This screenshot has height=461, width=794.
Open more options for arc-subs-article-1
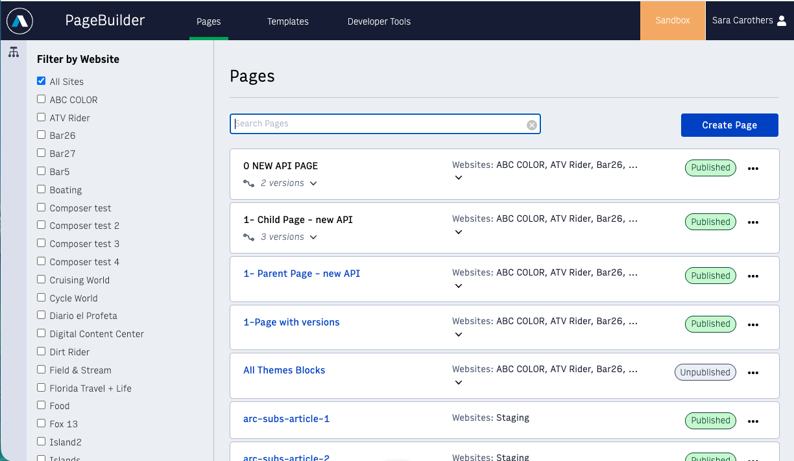[x=752, y=421]
